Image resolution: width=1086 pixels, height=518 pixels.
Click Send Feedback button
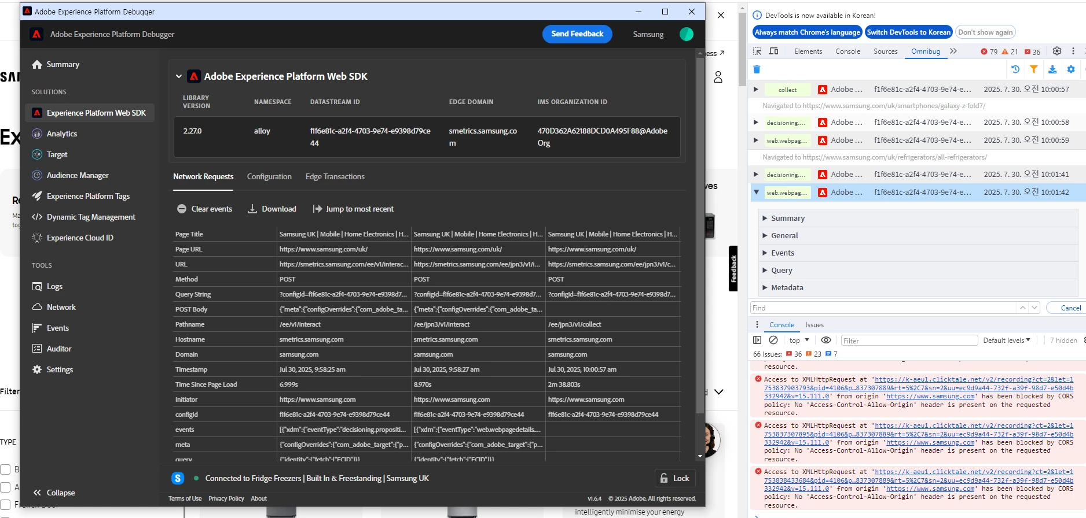click(577, 34)
